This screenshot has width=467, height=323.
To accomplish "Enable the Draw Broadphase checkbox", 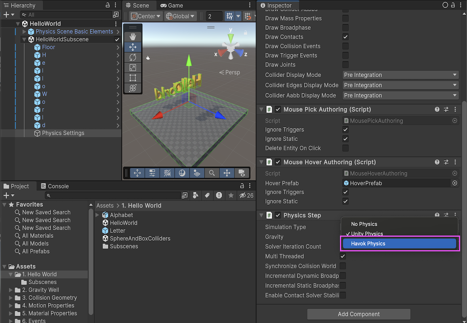I will pos(345,27).
